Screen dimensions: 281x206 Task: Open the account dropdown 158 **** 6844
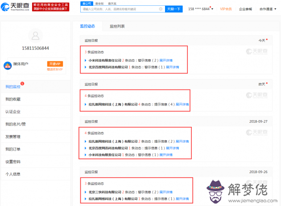pos(201,9)
